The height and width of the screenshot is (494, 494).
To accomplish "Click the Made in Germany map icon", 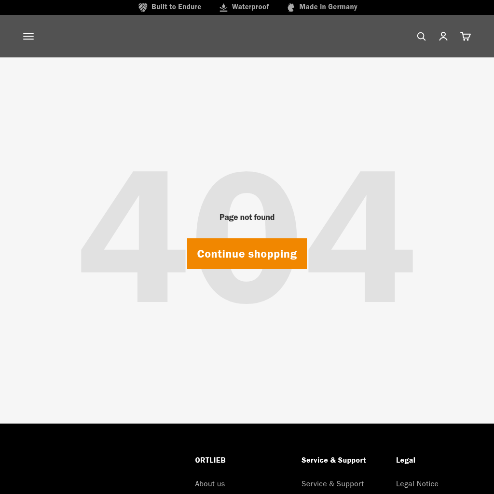I will [x=291, y=7].
